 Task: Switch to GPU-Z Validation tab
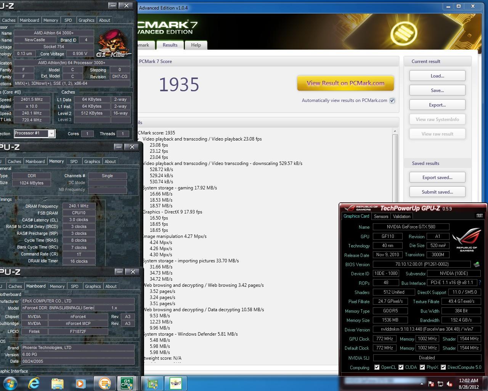(x=401, y=216)
